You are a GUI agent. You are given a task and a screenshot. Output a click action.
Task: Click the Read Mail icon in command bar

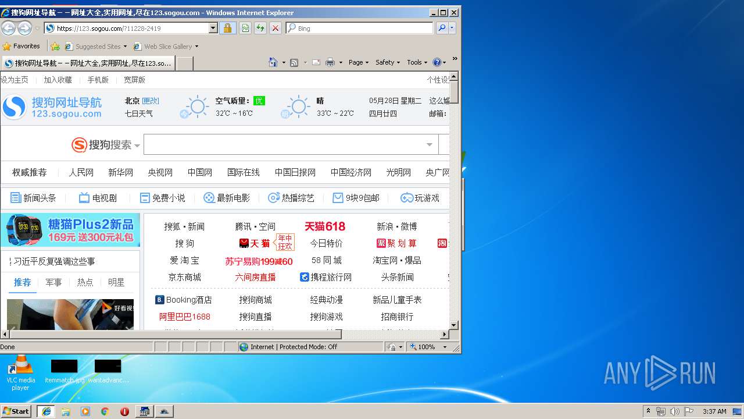(316, 62)
